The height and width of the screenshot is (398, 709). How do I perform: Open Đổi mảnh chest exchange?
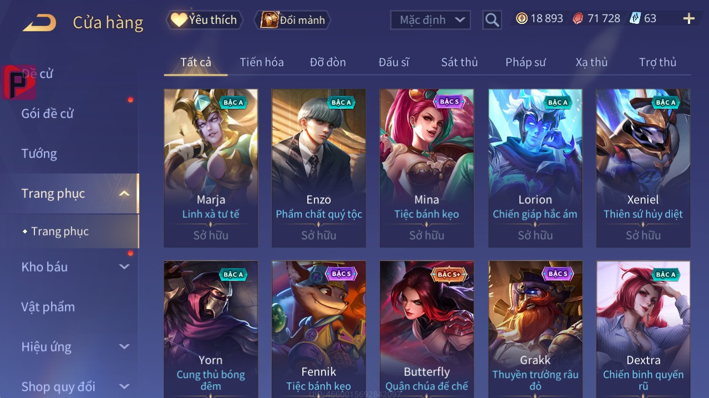(x=292, y=20)
